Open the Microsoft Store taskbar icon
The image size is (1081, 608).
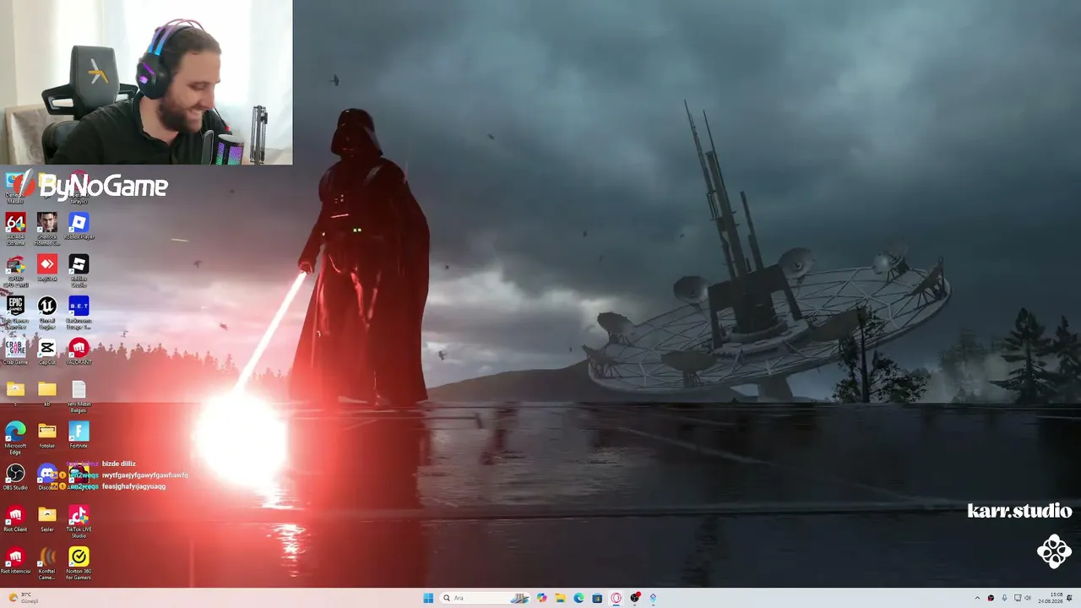tap(597, 598)
